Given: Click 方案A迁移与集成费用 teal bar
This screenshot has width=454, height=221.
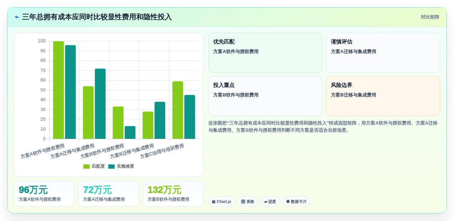Looking at the screenshot, I should (x=100, y=104).
